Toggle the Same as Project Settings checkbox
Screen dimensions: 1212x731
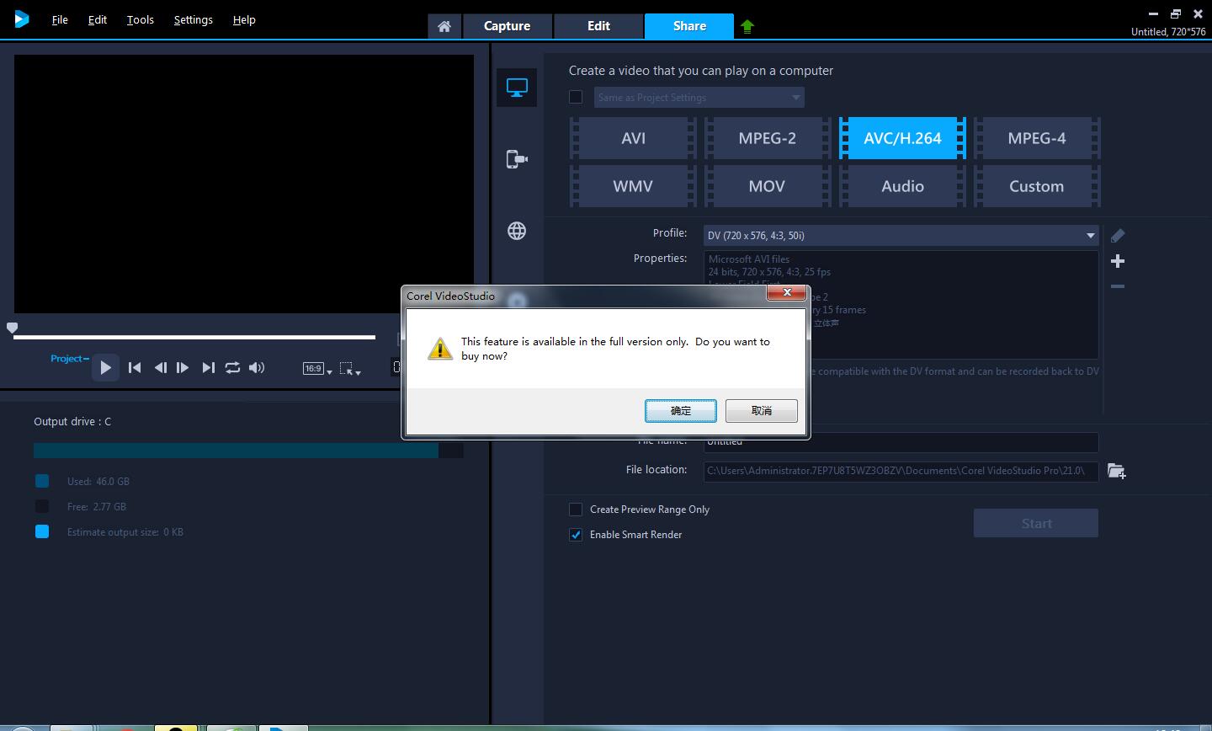click(576, 97)
